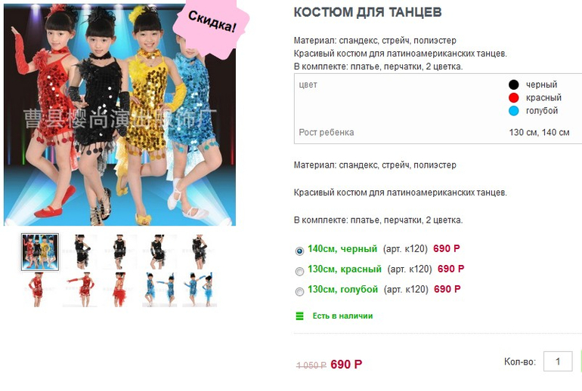Open the red dress thumbnail with outstretched arm

(x=80, y=290)
